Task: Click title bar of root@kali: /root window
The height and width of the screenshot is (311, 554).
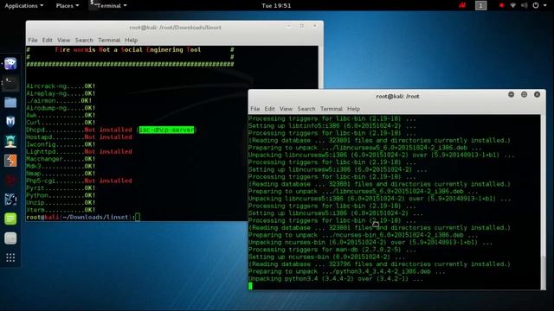Action: coord(397,96)
